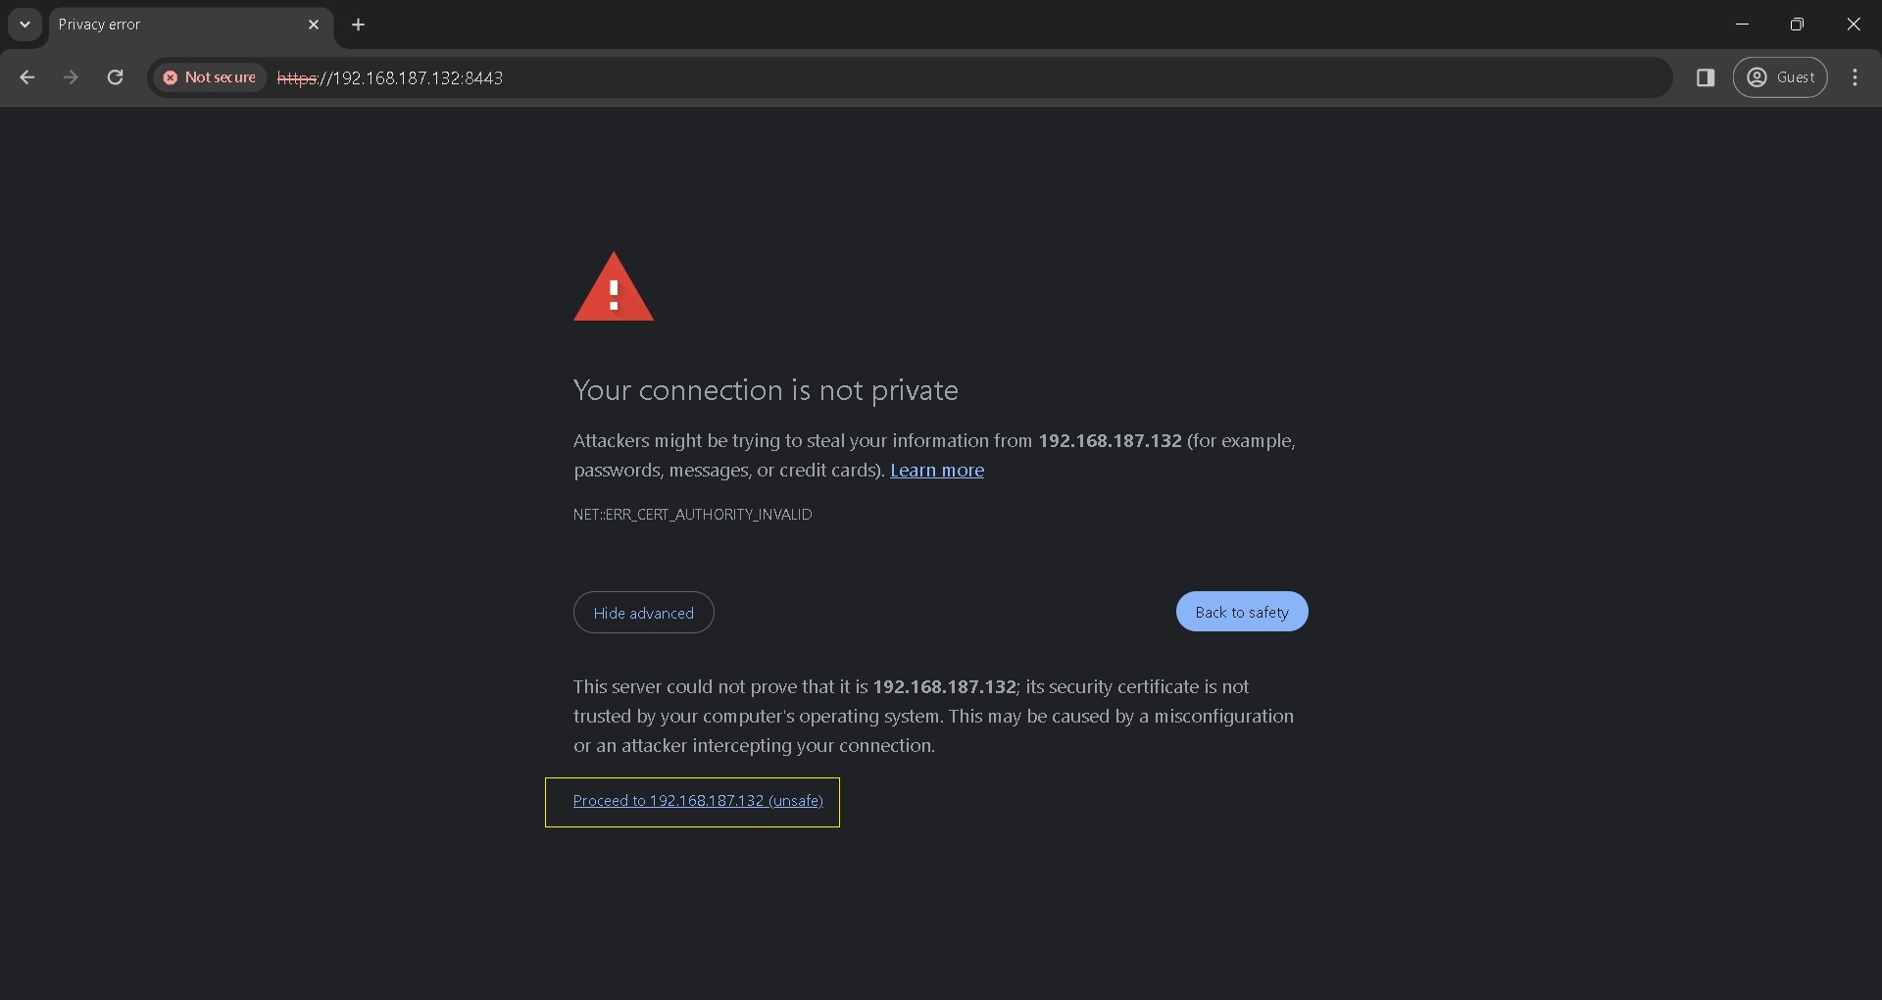This screenshot has width=1882, height=1000.
Task: Click the NET::ERR_CERT_AUTHORITY_INVALID error code
Action: pyautogui.click(x=692, y=515)
